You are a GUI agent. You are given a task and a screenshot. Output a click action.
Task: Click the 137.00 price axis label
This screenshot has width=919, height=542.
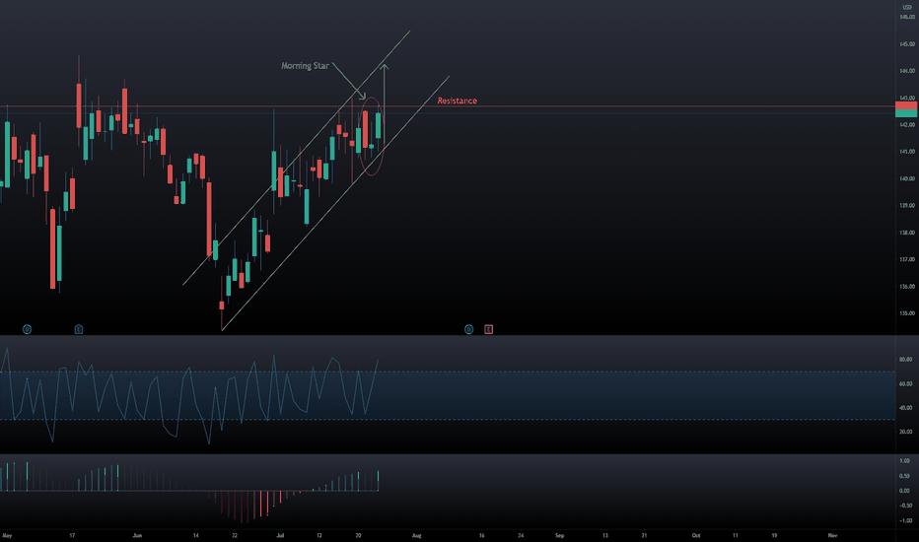907,259
